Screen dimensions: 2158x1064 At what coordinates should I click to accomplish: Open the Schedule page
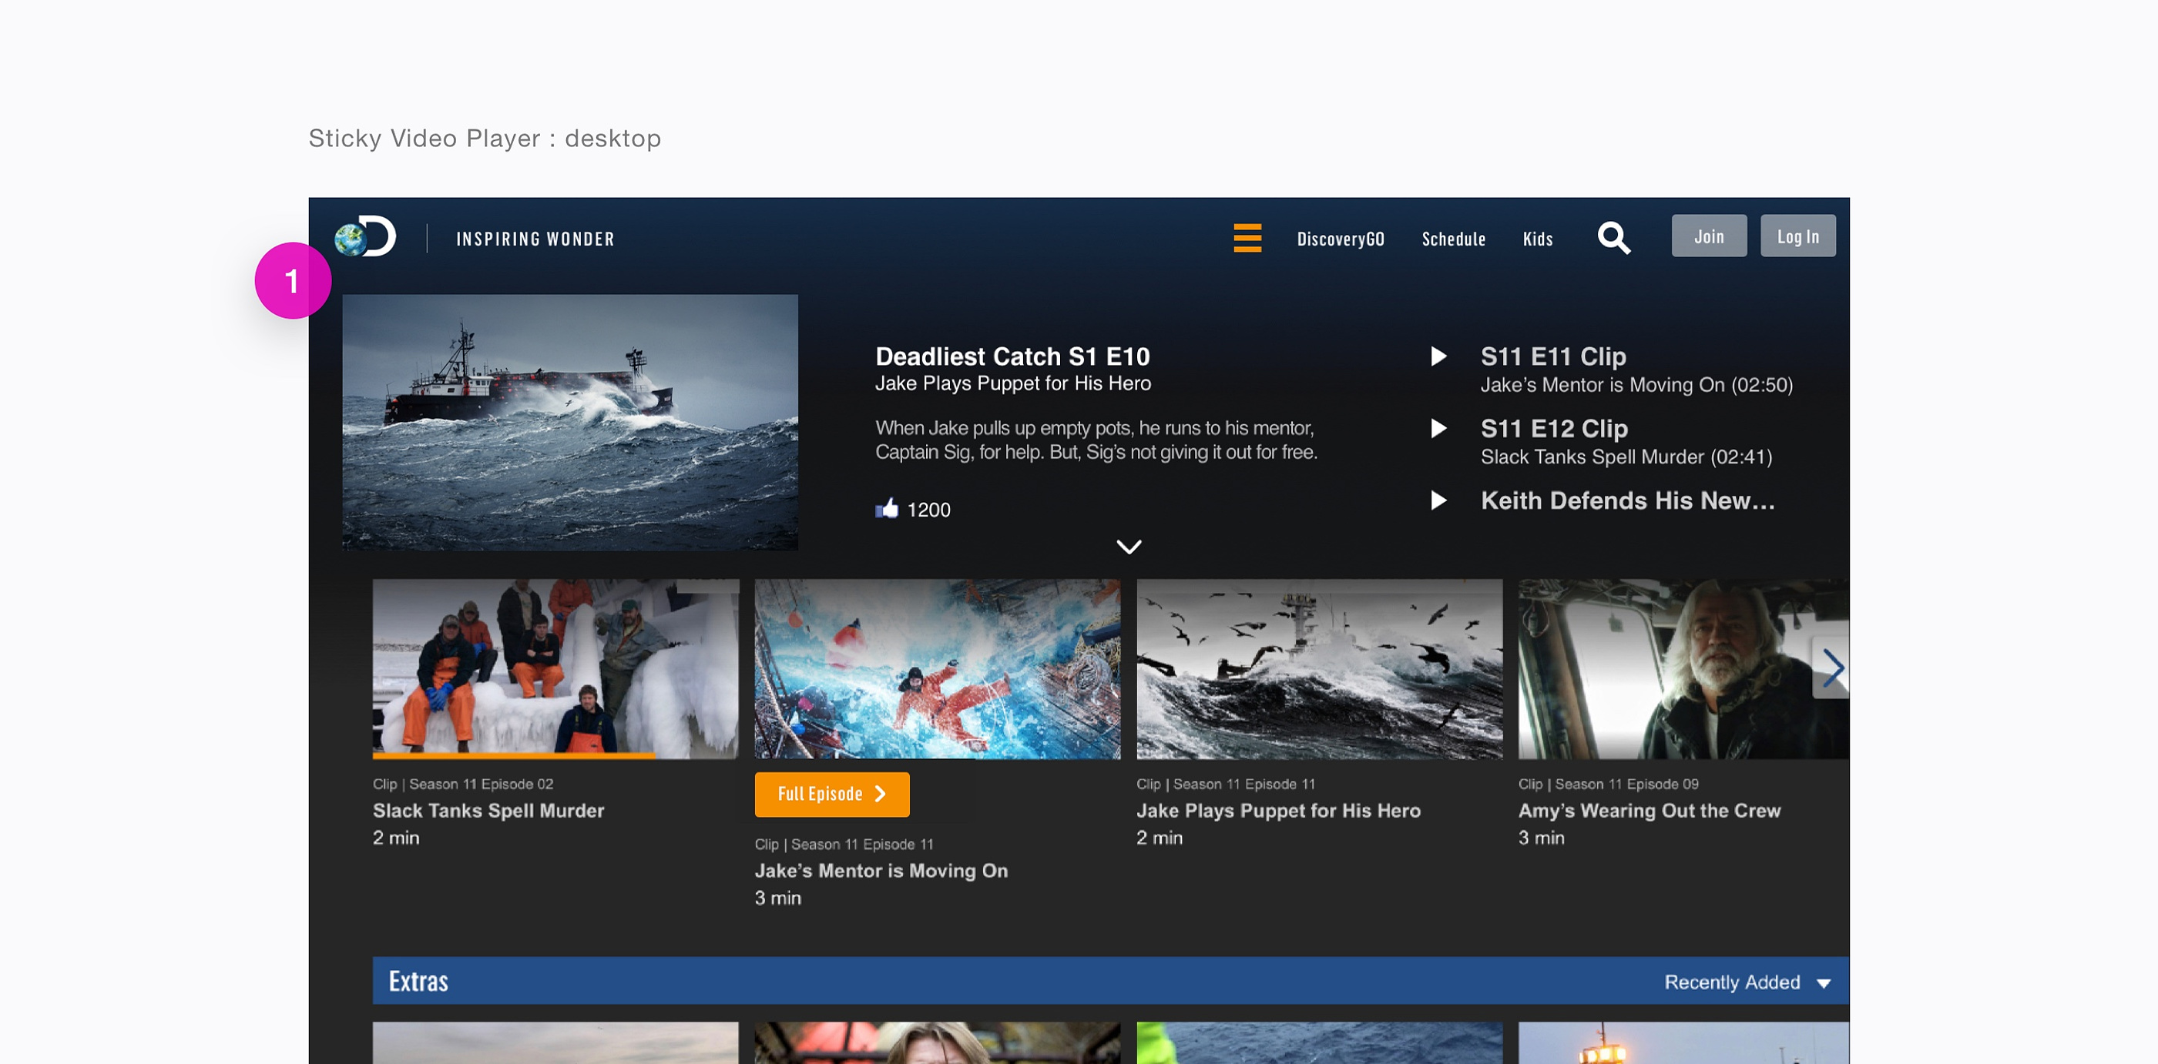tap(1454, 239)
